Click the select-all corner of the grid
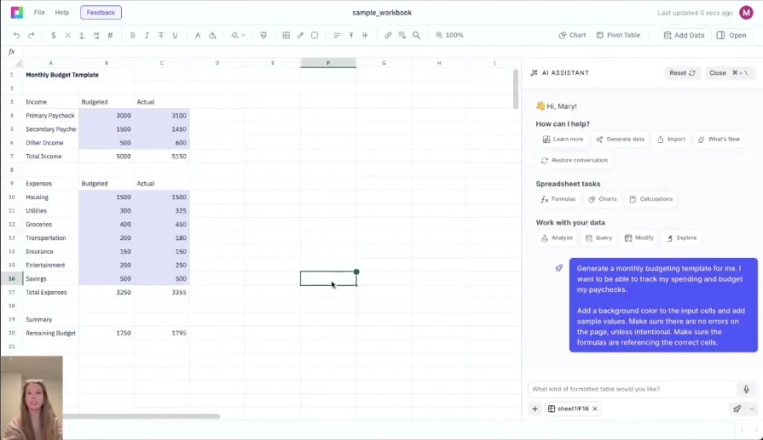 [19, 63]
